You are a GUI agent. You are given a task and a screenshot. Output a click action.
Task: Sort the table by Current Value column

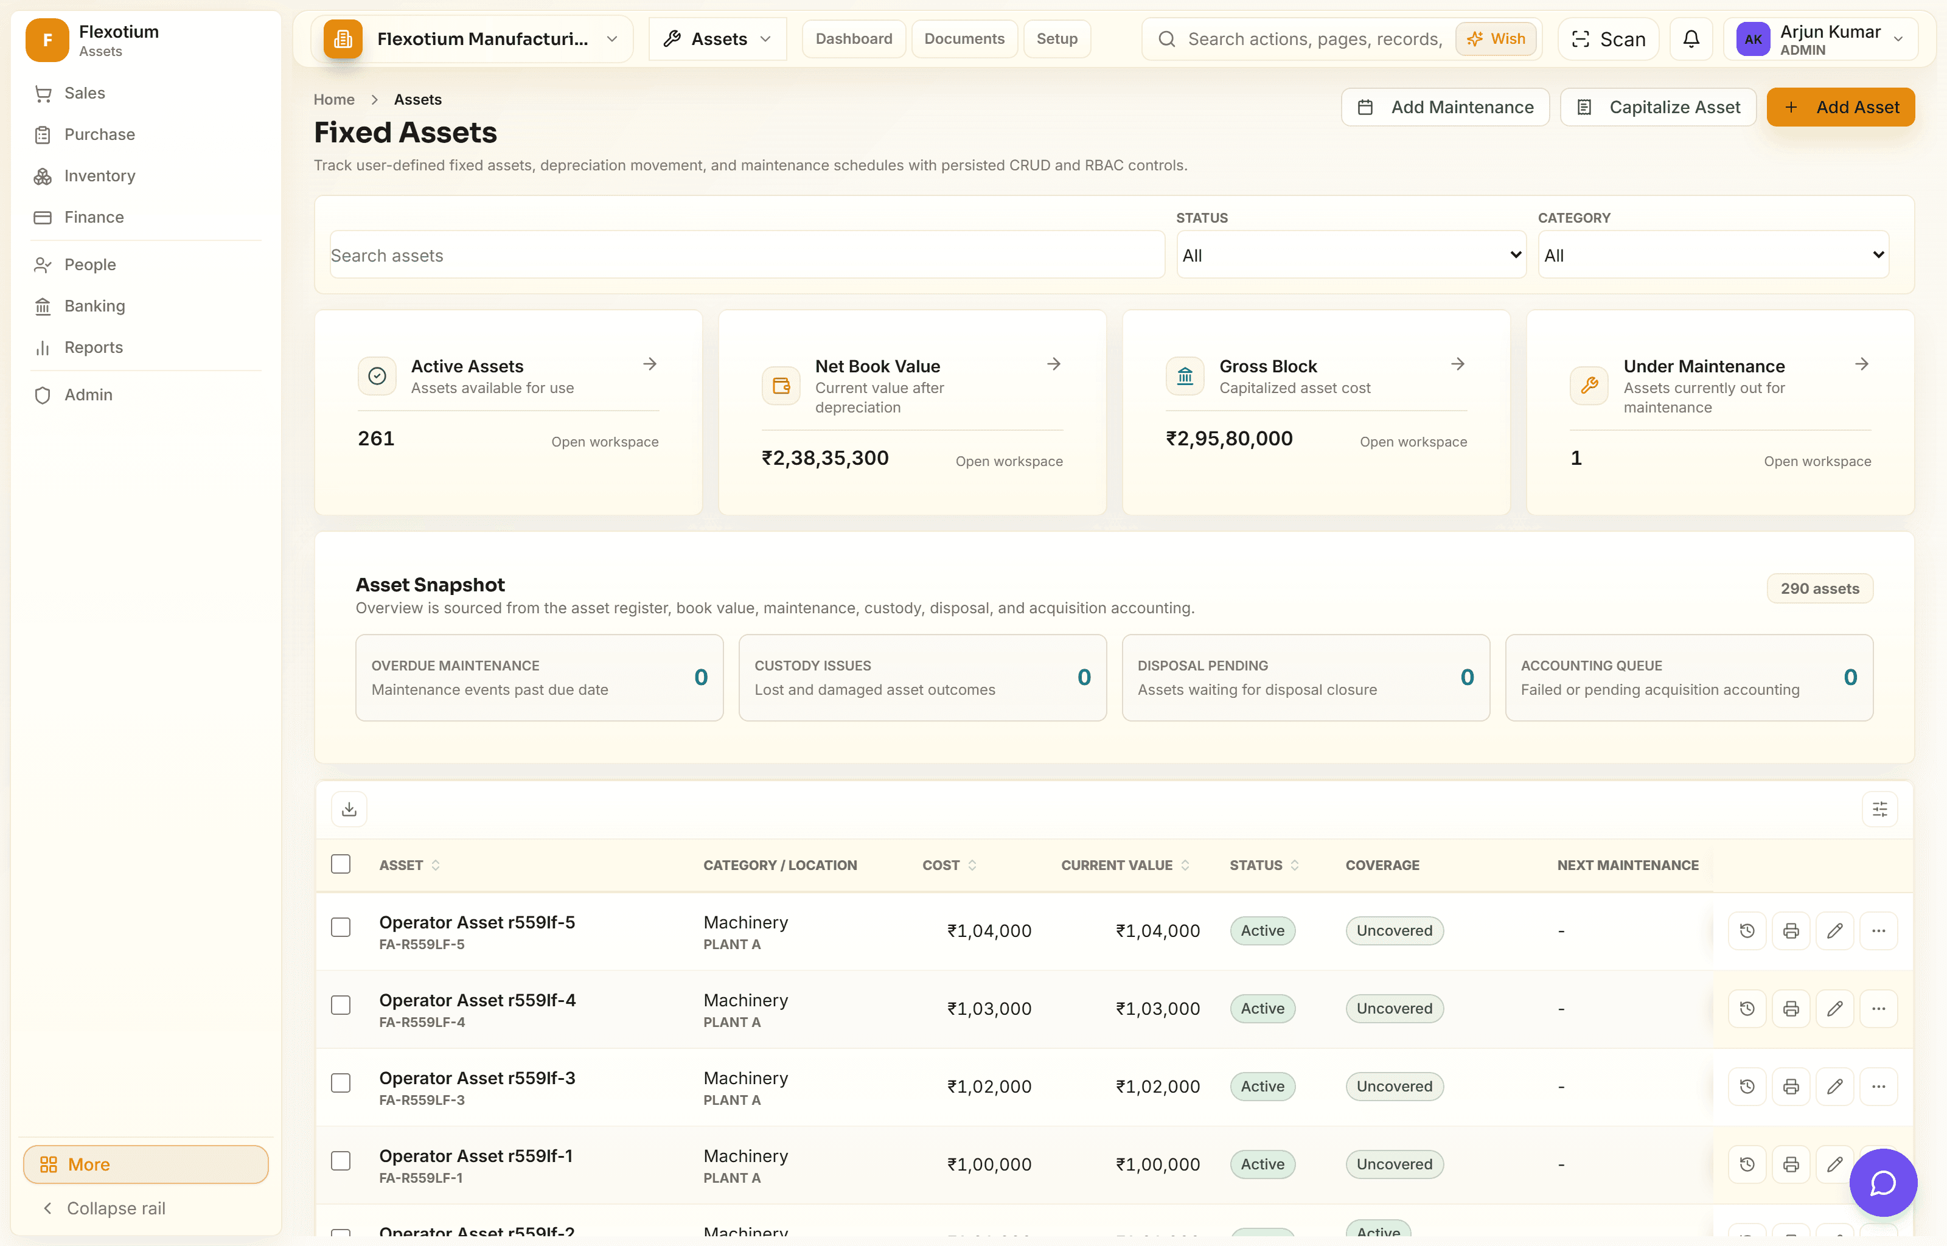coord(1125,865)
